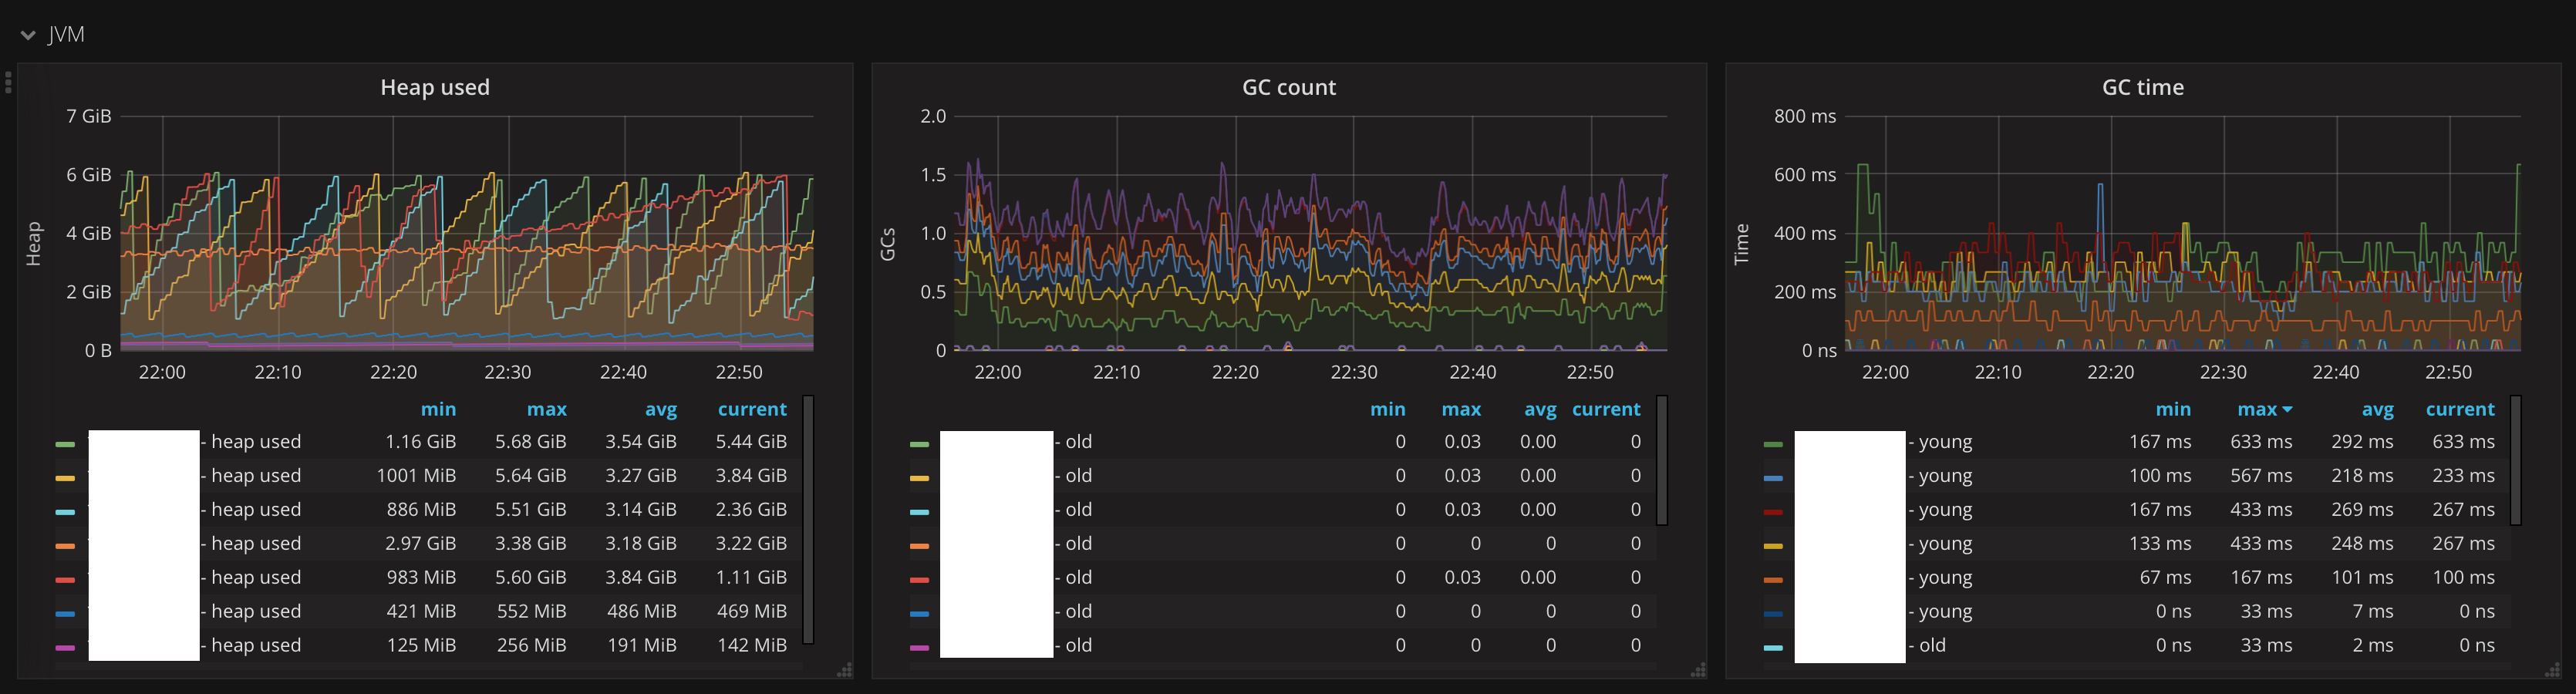
Task: Grab Heap used panel resize handle
Action: (x=845, y=670)
